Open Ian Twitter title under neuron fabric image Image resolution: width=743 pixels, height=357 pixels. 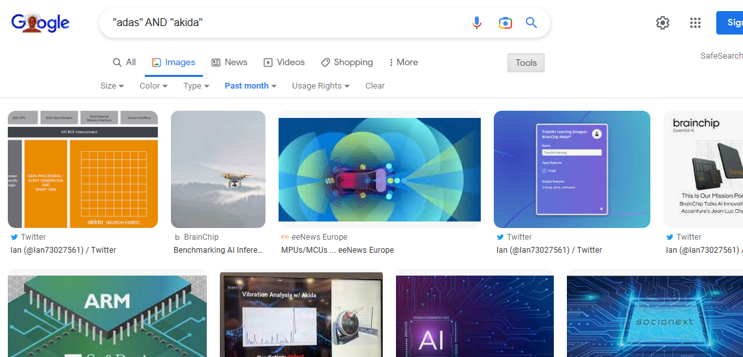tap(63, 250)
